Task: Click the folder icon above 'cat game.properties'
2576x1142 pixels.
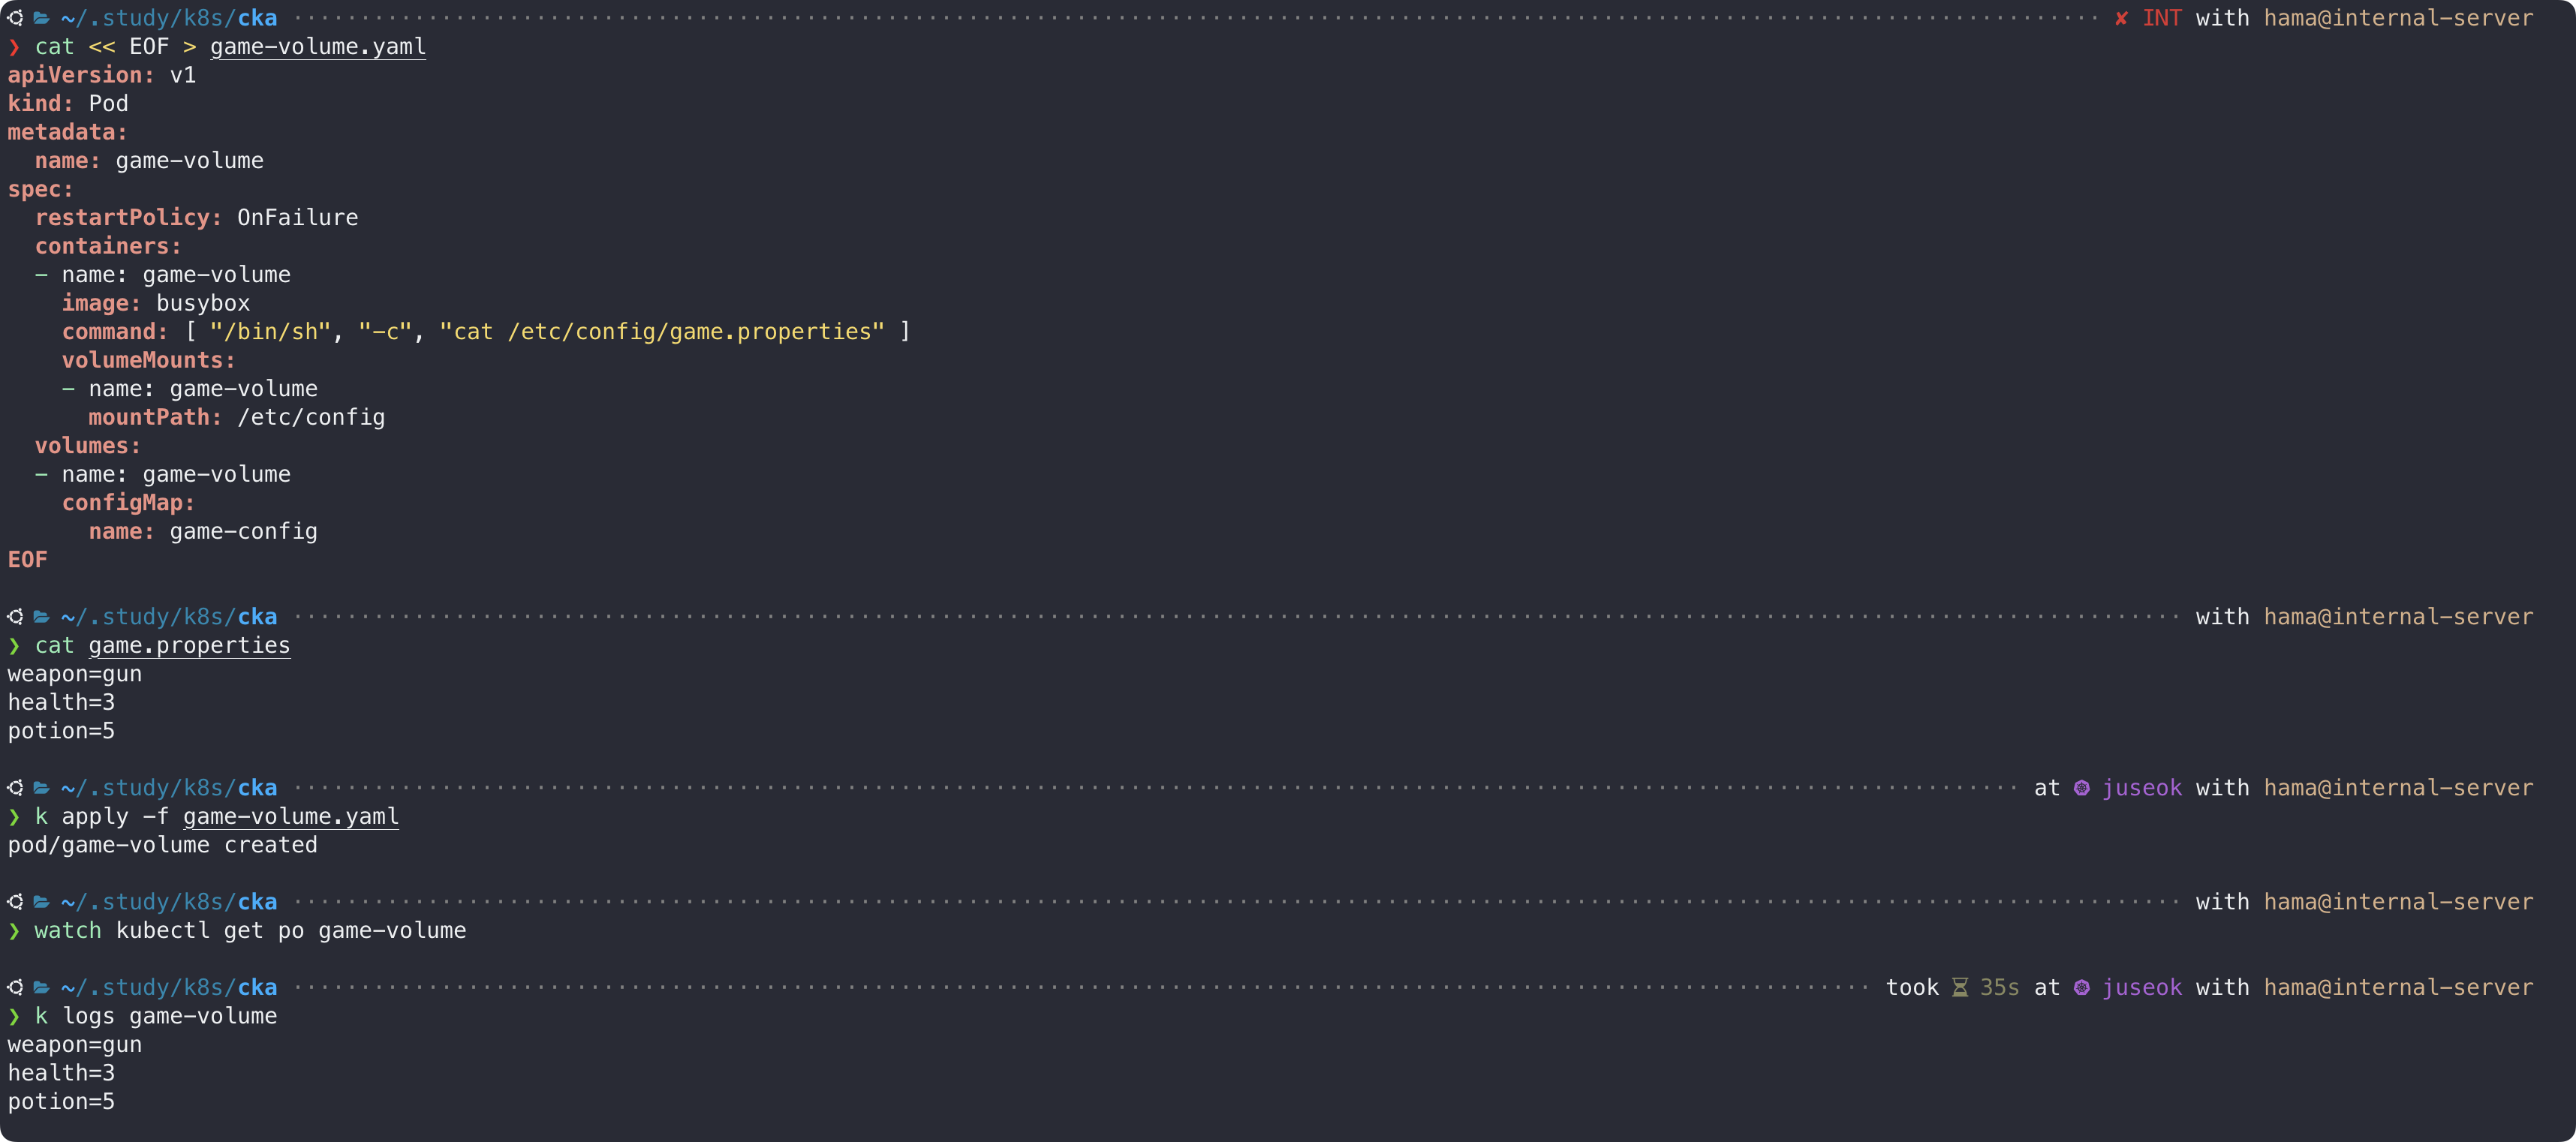Action: (41, 617)
